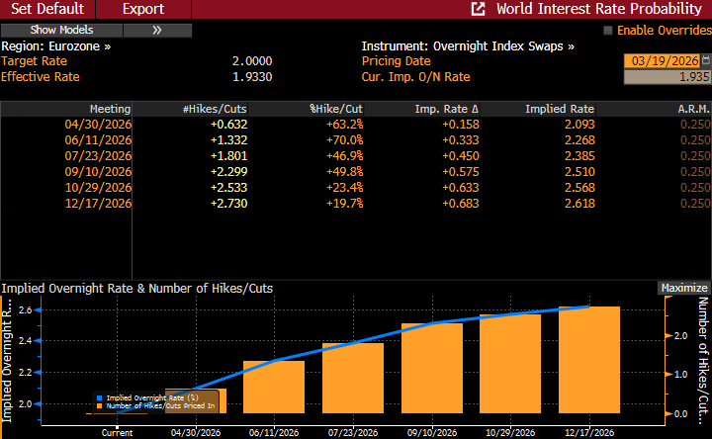The height and width of the screenshot is (439, 712).
Task: Click the orange Number of Hikes/Cuts legend marker
Action: point(99,404)
